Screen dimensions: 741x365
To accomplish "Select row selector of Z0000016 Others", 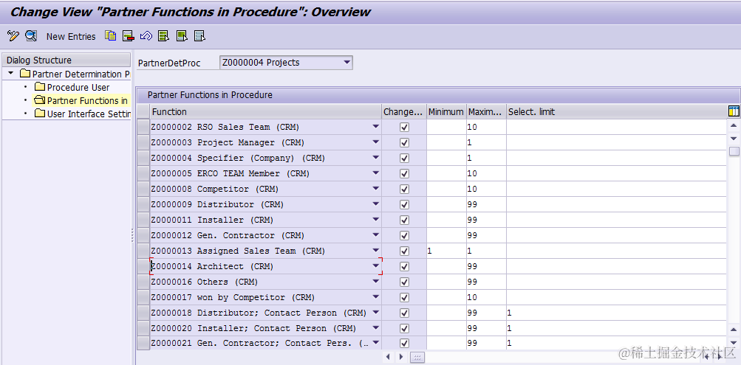I will [x=143, y=282].
